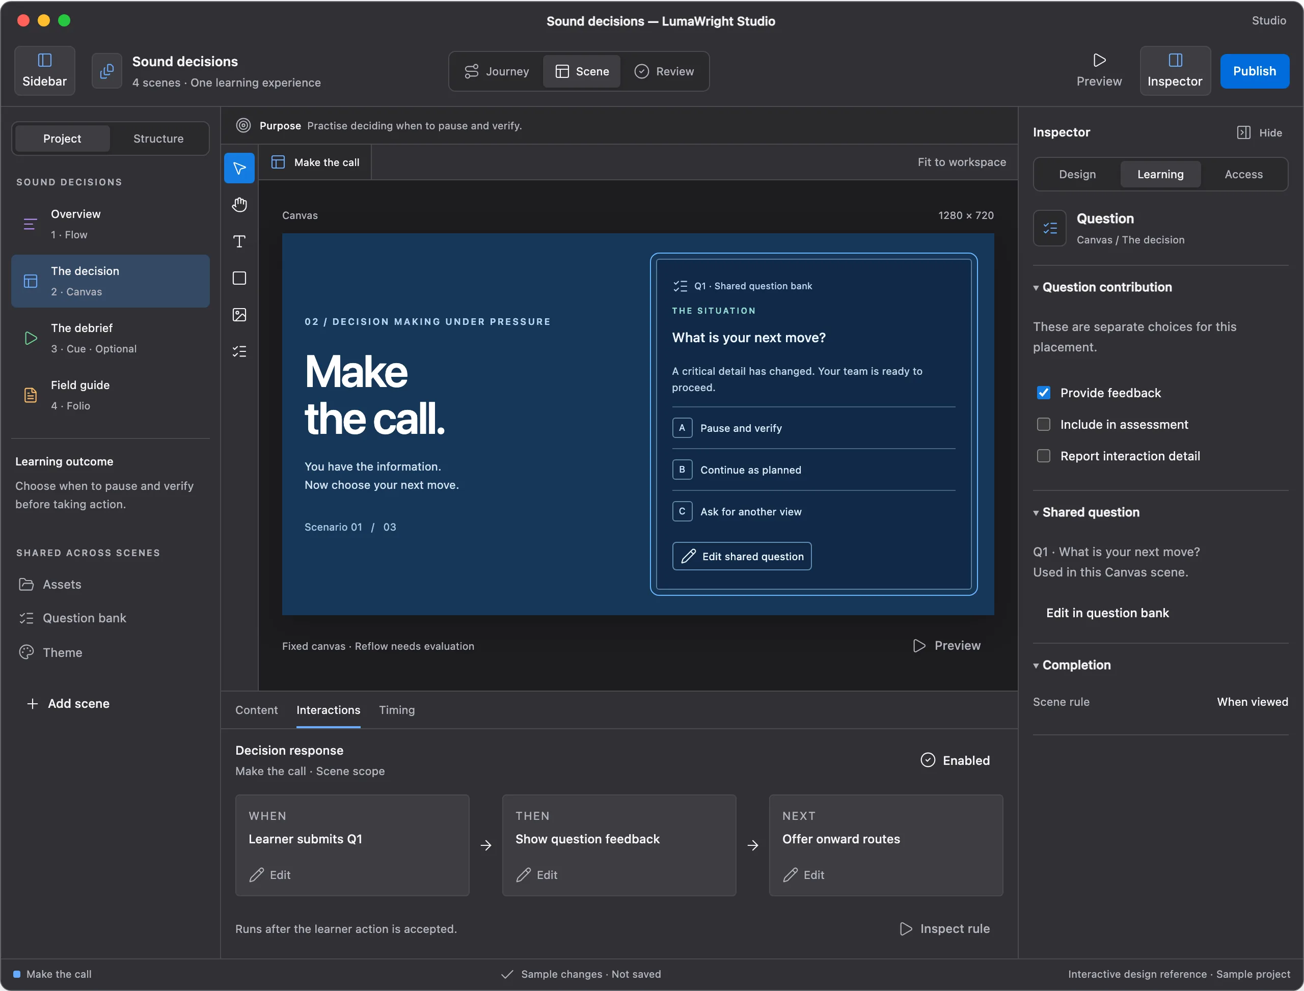Uncheck Provide feedback checkbox

(x=1043, y=393)
